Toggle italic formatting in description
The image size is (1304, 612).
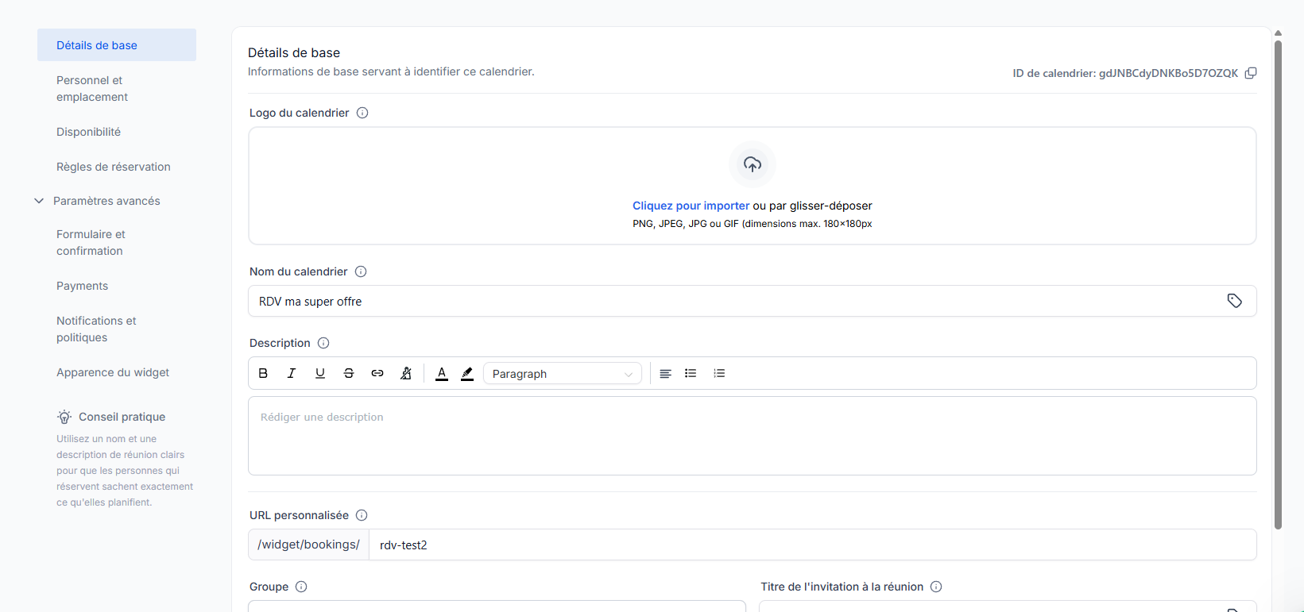click(292, 373)
